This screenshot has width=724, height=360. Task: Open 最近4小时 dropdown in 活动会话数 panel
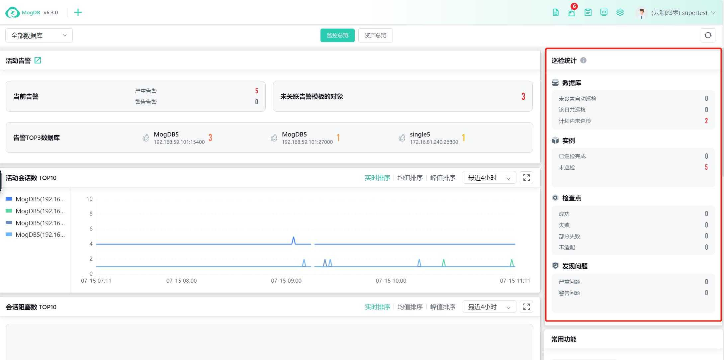point(489,178)
